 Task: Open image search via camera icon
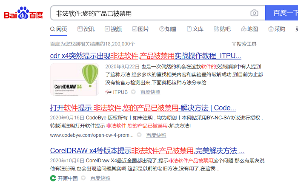point(254,13)
